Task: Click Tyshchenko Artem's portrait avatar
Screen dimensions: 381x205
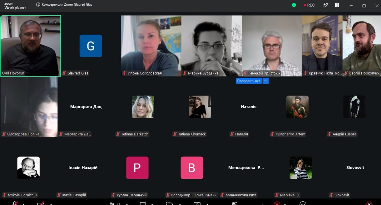Action: pyautogui.click(x=297, y=107)
